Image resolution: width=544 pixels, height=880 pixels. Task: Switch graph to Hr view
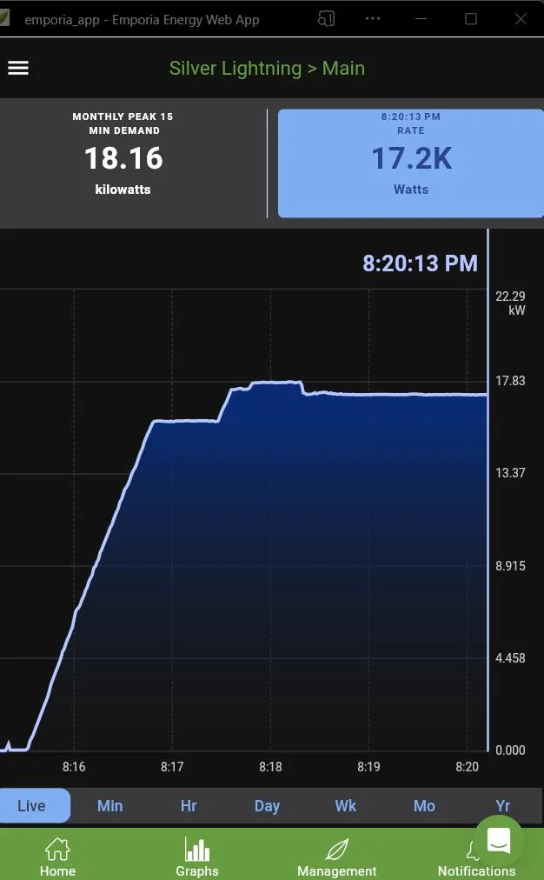tap(189, 805)
